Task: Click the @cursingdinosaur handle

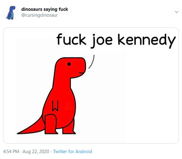Action: (39, 15)
